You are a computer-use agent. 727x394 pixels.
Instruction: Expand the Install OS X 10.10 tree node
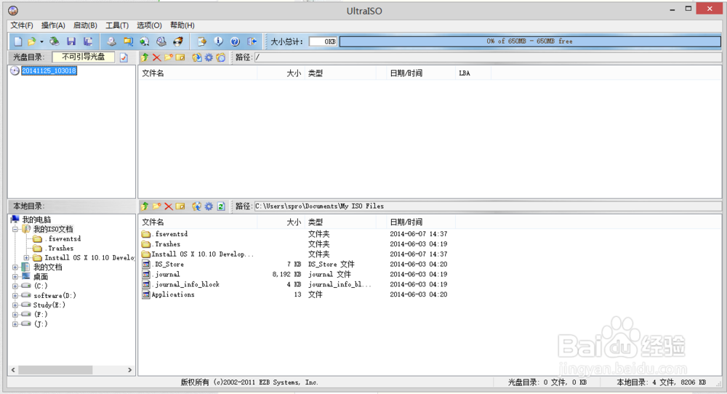tap(26, 258)
